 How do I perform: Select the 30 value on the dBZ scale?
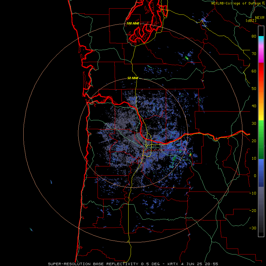[x=254, y=124]
